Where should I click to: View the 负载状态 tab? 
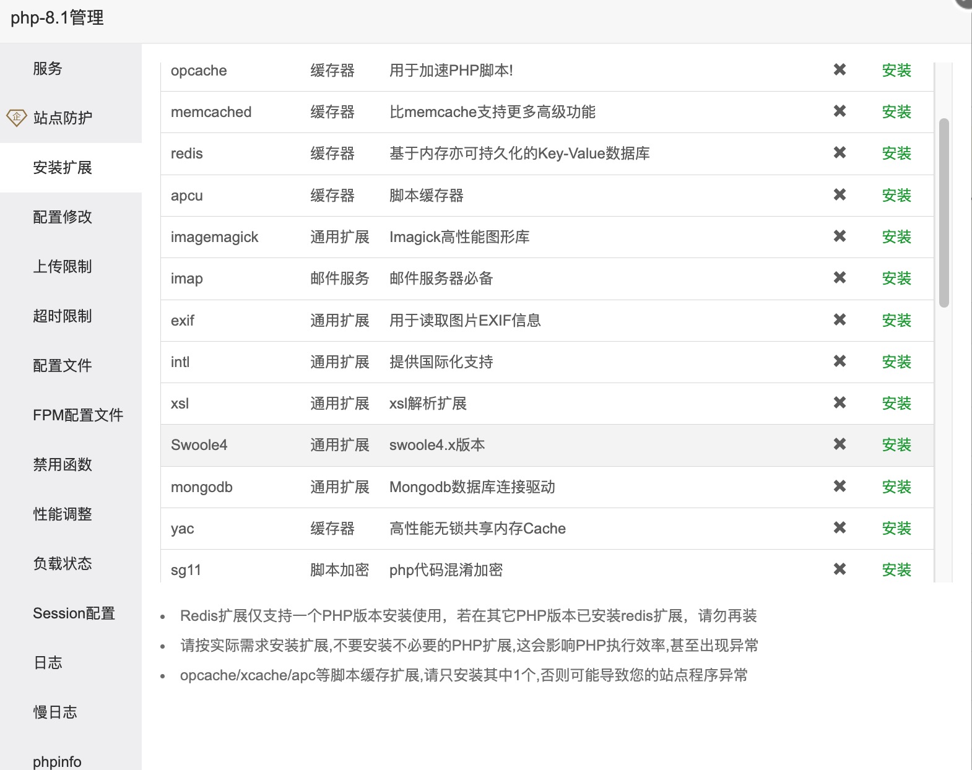71,564
